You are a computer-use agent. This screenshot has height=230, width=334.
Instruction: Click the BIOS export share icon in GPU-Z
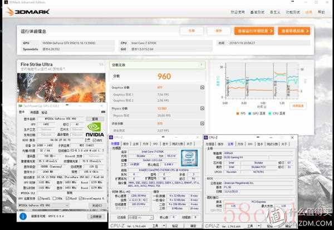pyautogui.click(x=87, y=140)
